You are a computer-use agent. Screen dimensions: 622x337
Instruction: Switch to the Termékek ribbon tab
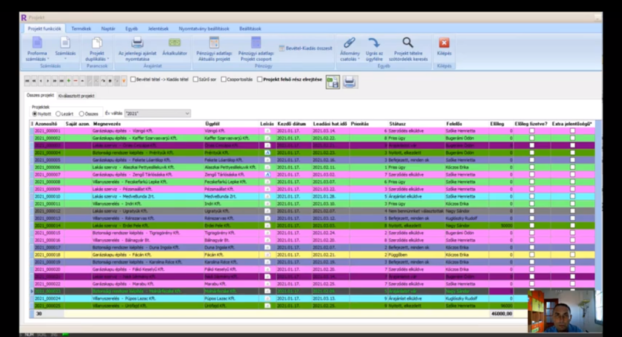(81, 29)
